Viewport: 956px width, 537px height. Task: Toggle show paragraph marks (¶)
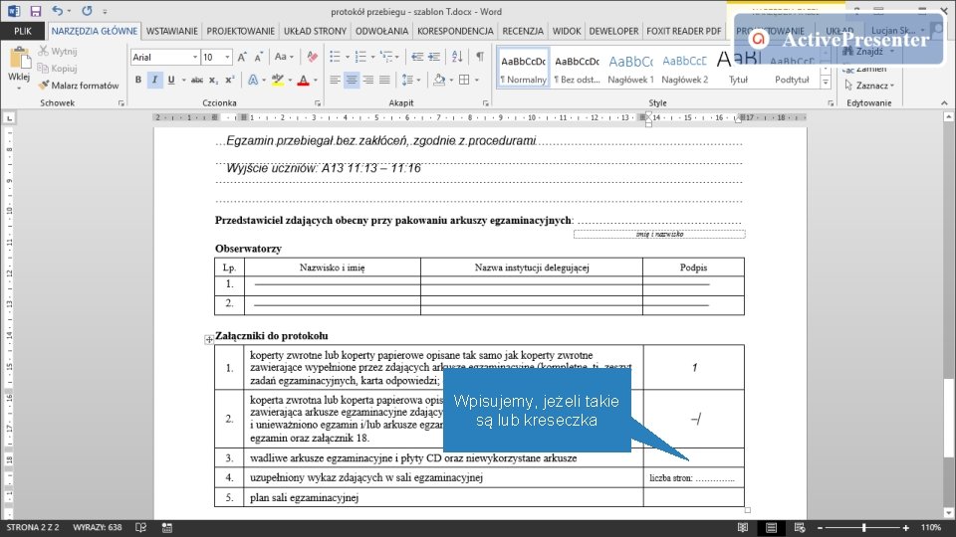click(480, 58)
